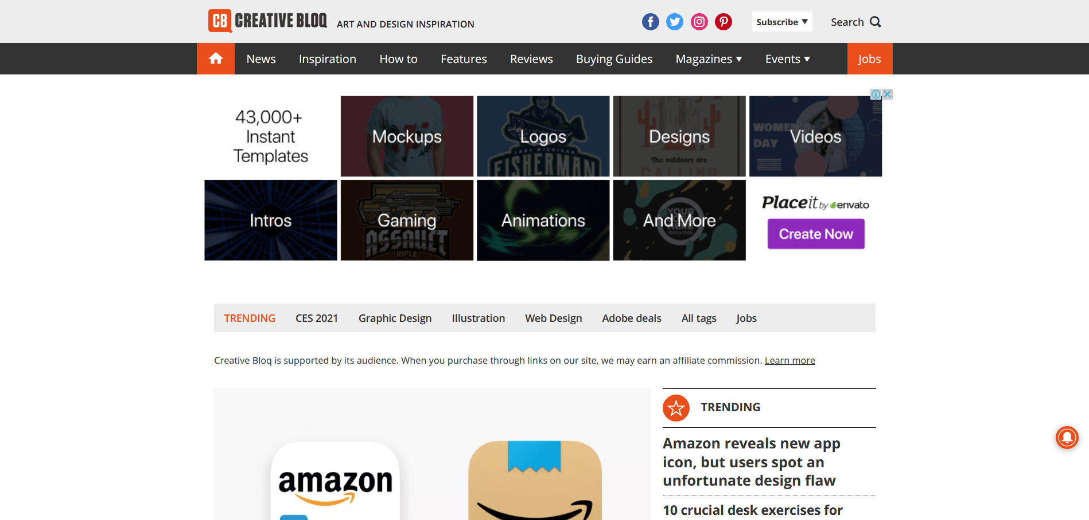Open the orange Jobs button
This screenshot has height=520, width=1089.
click(x=870, y=58)
